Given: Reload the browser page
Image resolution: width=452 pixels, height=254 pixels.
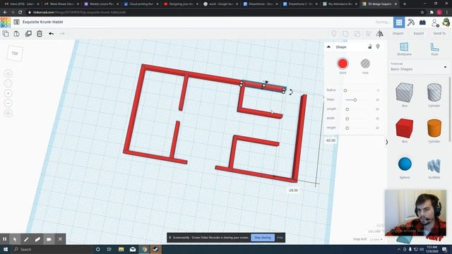Looking at the screenshot, I should pos(20,13).
